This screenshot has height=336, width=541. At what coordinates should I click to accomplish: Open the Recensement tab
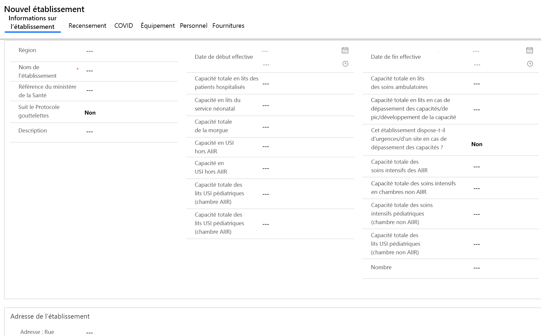[x=87, y=26]
